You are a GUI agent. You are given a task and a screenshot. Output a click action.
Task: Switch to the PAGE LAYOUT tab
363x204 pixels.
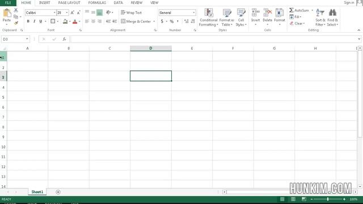point(69,3)
